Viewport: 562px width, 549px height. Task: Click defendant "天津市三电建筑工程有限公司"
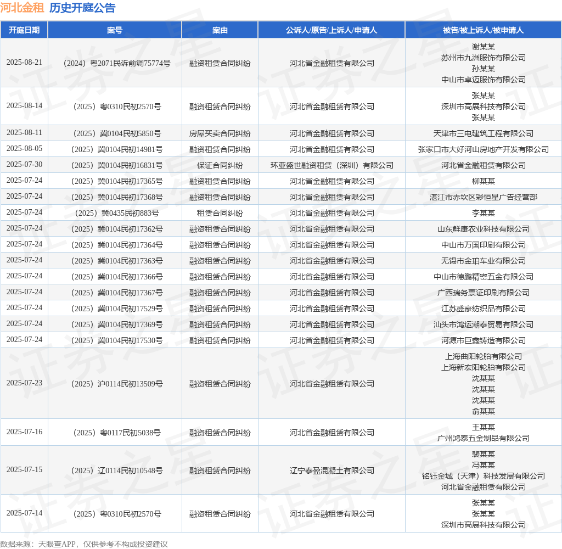point(483,133)
